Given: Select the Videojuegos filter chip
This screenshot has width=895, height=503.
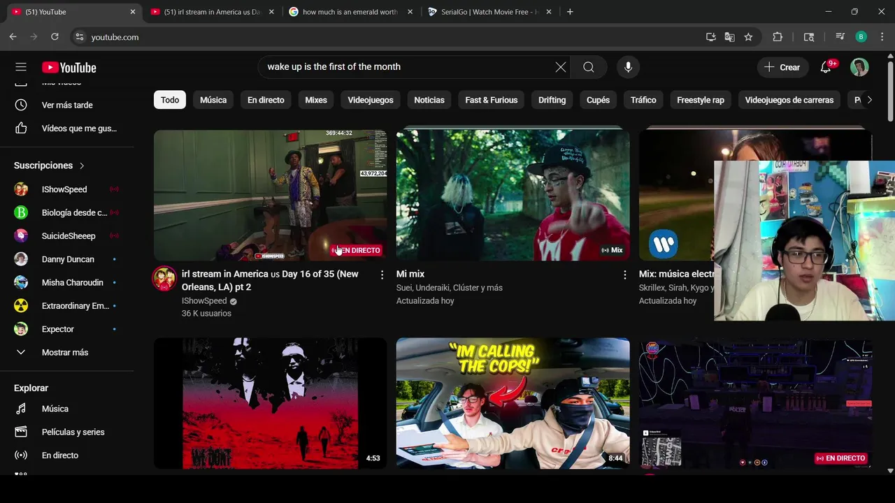Looking at the screenshot, I should (x=371, y=100).
